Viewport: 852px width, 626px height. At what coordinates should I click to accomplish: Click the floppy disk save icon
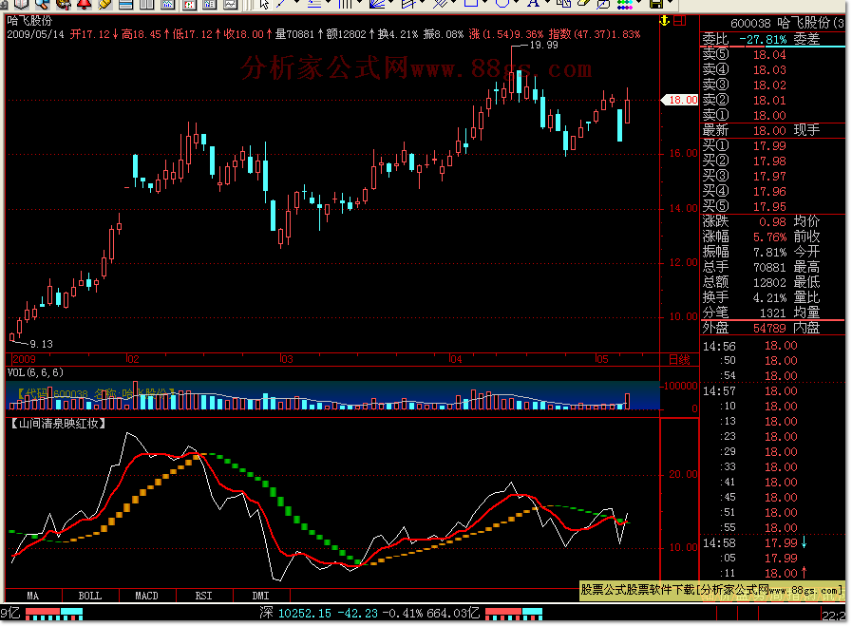pos(655,5)
